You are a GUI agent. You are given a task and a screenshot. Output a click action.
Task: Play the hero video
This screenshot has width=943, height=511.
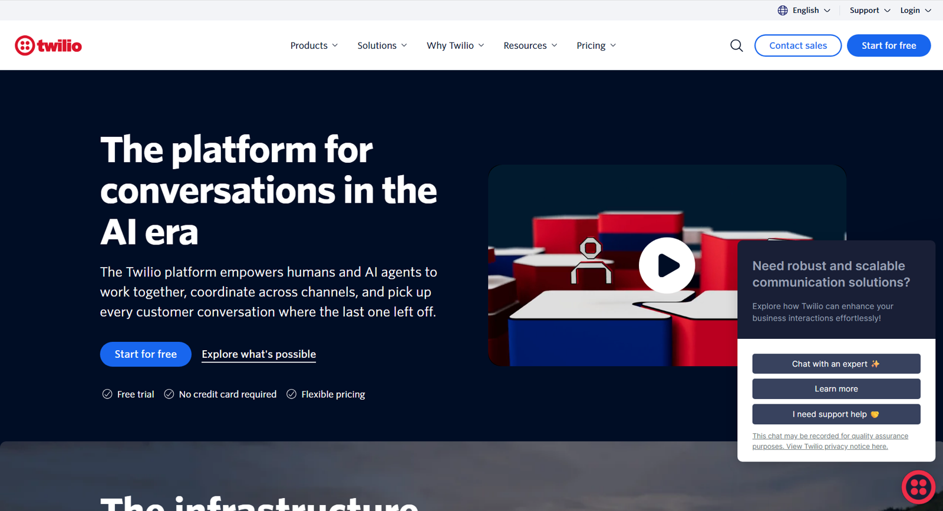[x=667, y=265]
